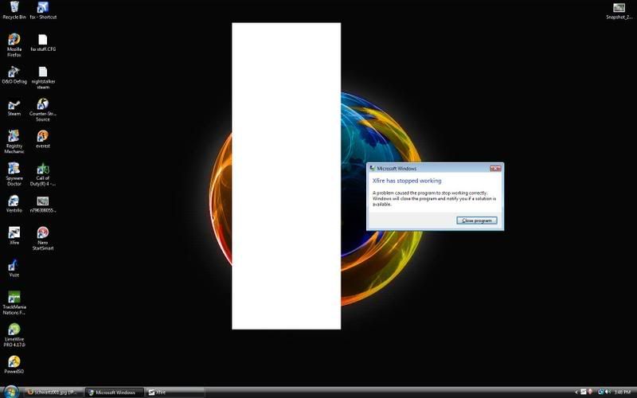Select the n796308055 image thumbnail icon
Screen dimensions: 637x398
(x=43, y=205)
